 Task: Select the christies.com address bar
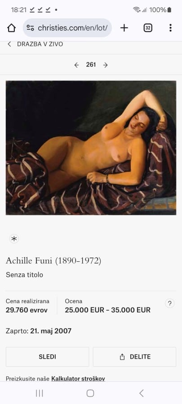(67, 28)
